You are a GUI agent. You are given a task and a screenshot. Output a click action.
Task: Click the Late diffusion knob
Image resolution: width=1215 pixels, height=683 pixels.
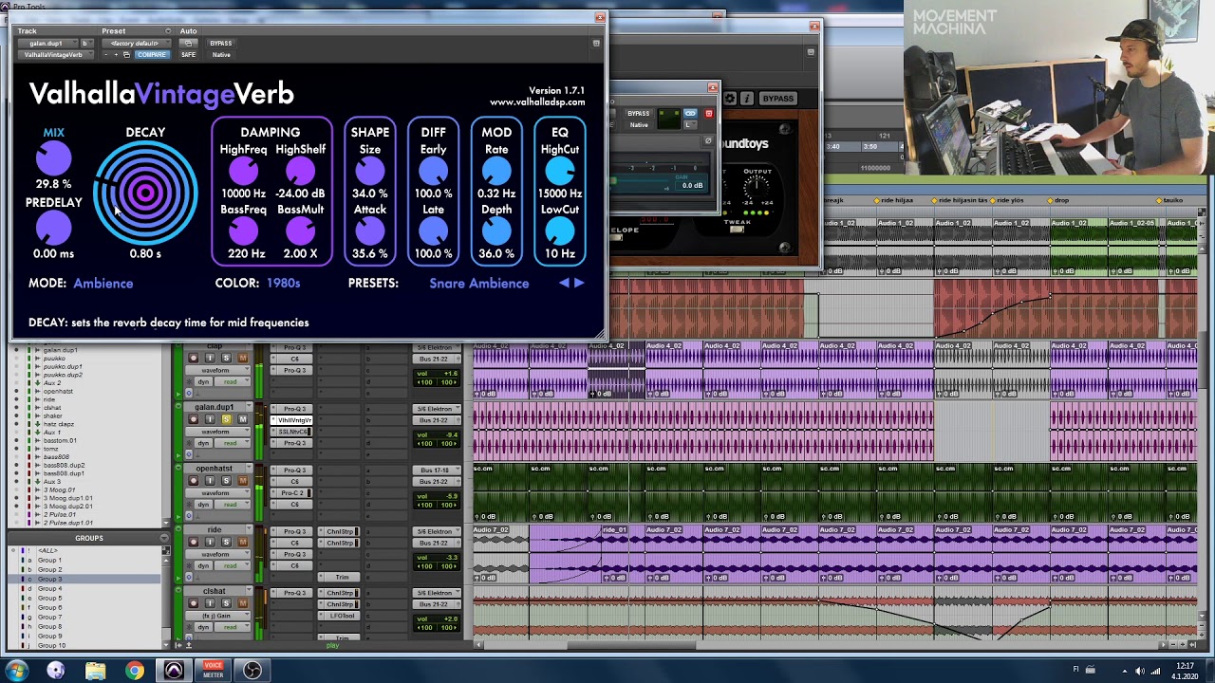coord(433,231)
